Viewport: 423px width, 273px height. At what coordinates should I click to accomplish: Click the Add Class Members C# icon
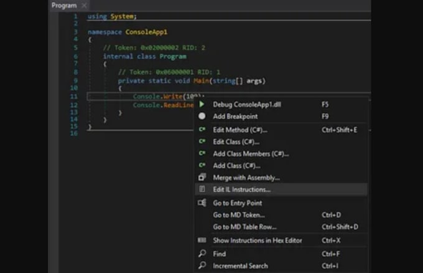click(x=202, y=154)
